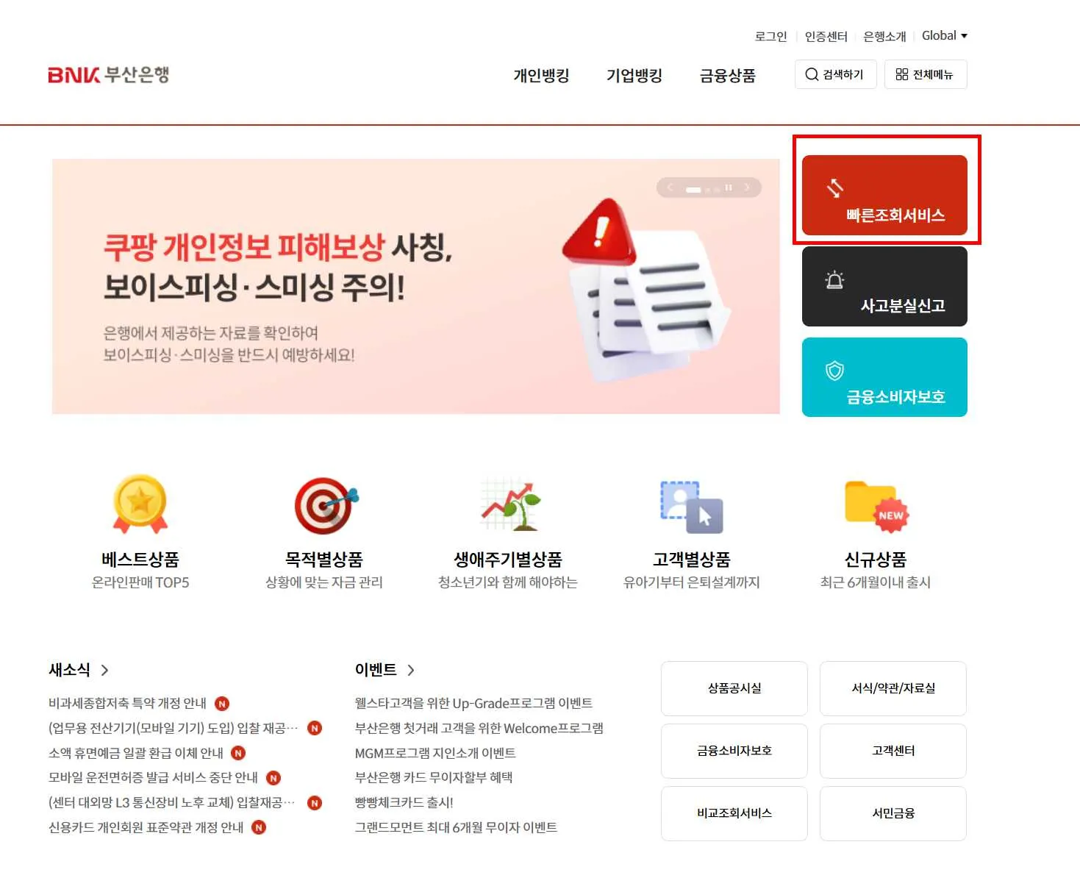Go to next banner slide
This screenshot has height=889, width=1080.
[747, 188]
